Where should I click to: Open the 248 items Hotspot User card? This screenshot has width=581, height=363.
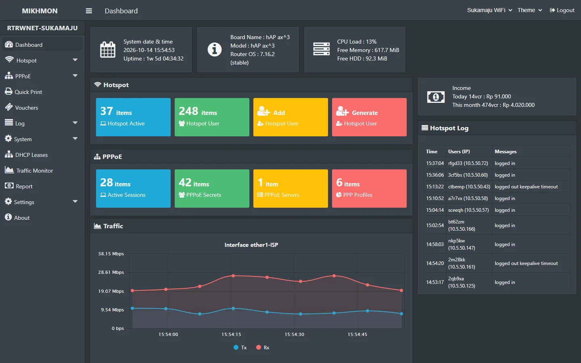point(212,117)
